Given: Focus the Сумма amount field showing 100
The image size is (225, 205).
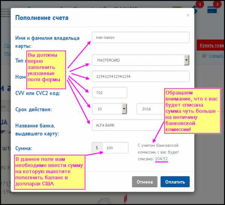Looking at the screenshot, I should click(x=114, y=148).
